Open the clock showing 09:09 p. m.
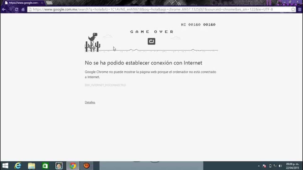303x170 pixels. click(292, 166)
